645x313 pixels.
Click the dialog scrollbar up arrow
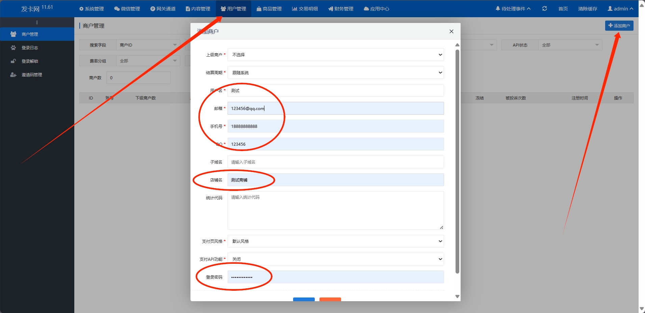point(457,45)
